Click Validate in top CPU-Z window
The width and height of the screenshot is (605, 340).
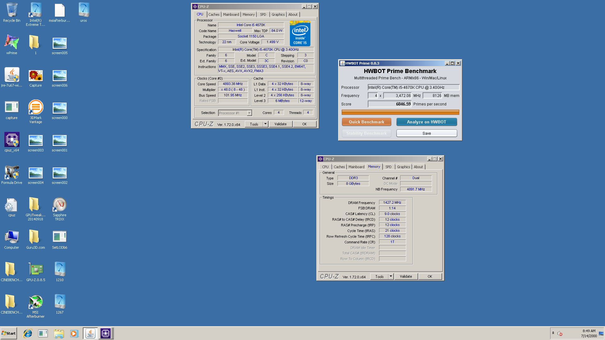pos(280,124)
